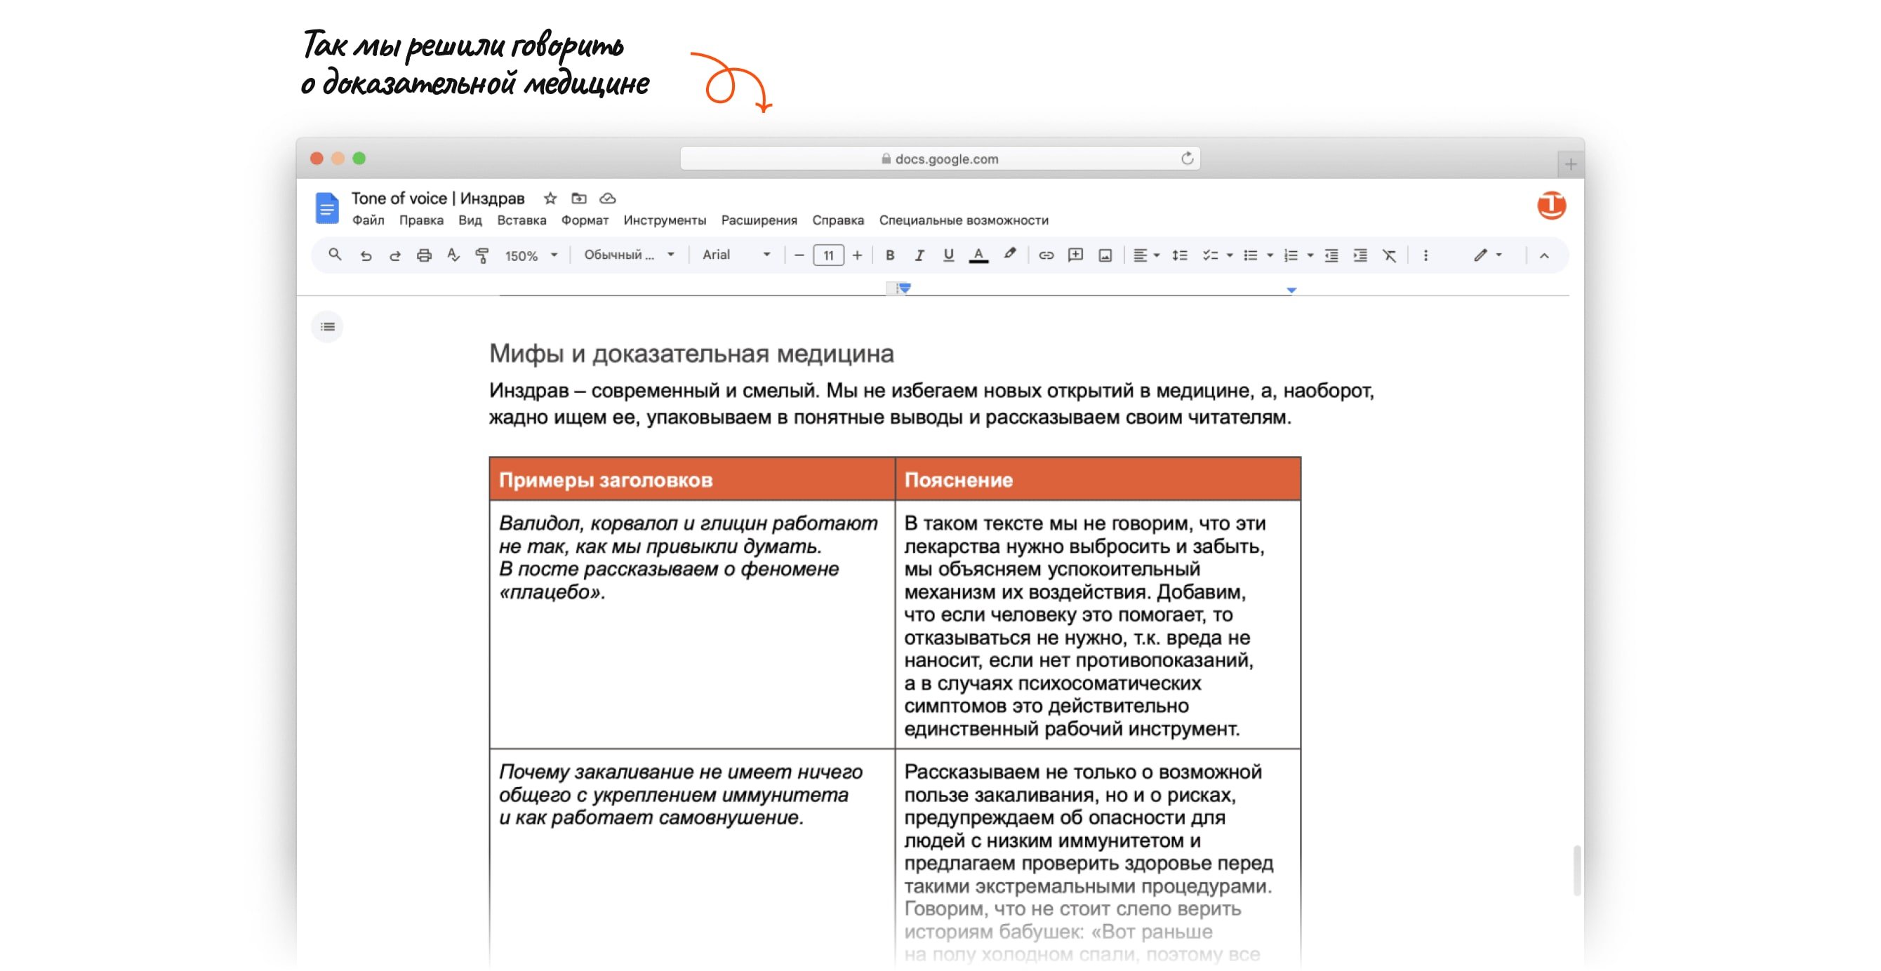Star the Tone of voice document

point(550,199)
